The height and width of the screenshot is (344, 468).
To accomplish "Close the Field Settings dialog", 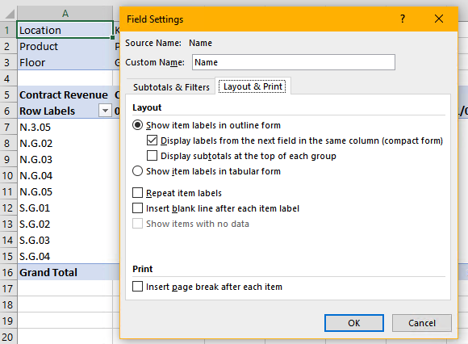I will pos(439,19).
